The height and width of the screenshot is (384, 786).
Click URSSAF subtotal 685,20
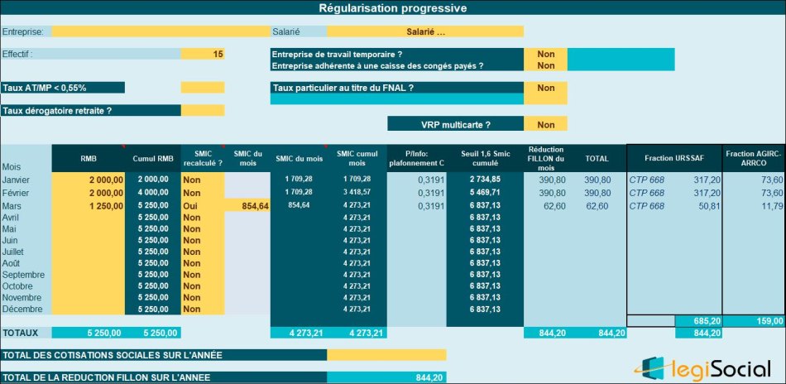[x=699, y=321]
